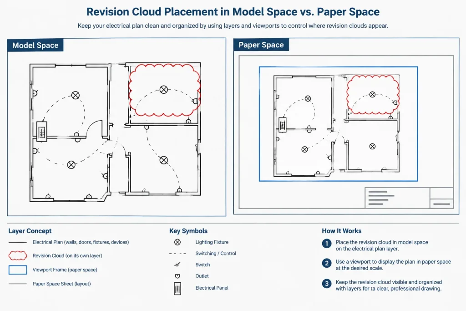Click the 'Lighting Fixture' label
This screenshot has height=311, width=466.
click(x=212, y=242)
